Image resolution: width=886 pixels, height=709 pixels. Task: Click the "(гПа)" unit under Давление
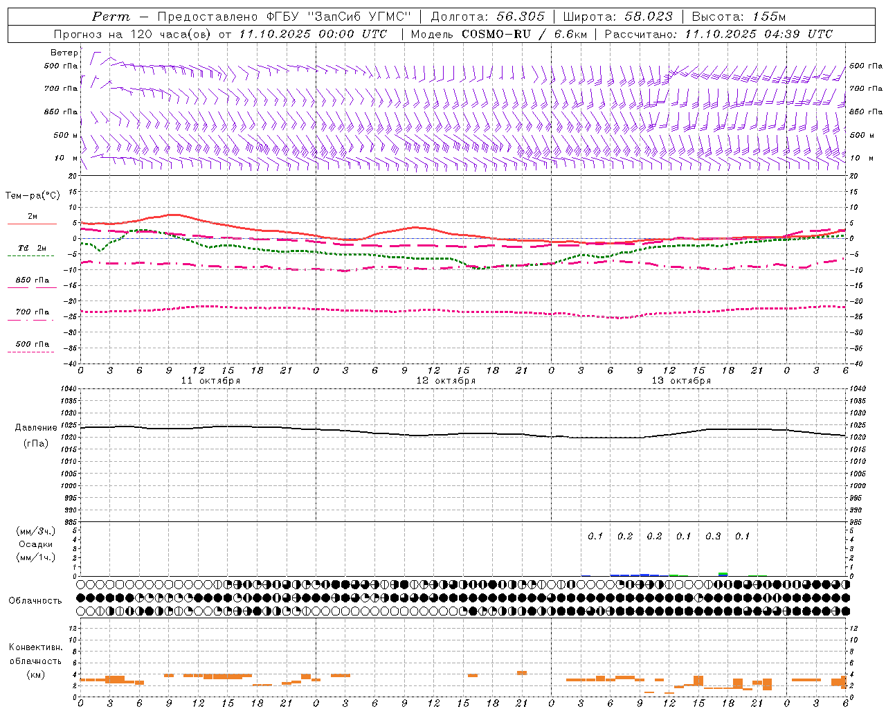click(x=36, y=443)
